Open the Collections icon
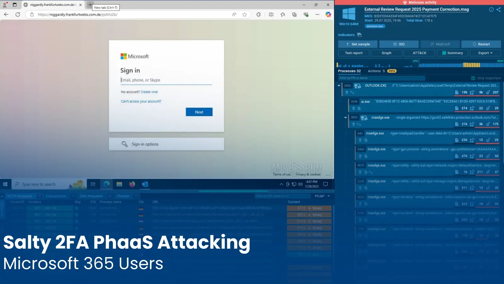 pos(294,15)
